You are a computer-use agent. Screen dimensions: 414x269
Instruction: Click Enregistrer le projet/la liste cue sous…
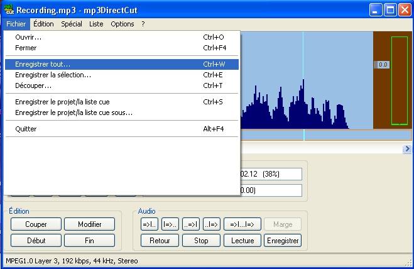pos(122,113)
